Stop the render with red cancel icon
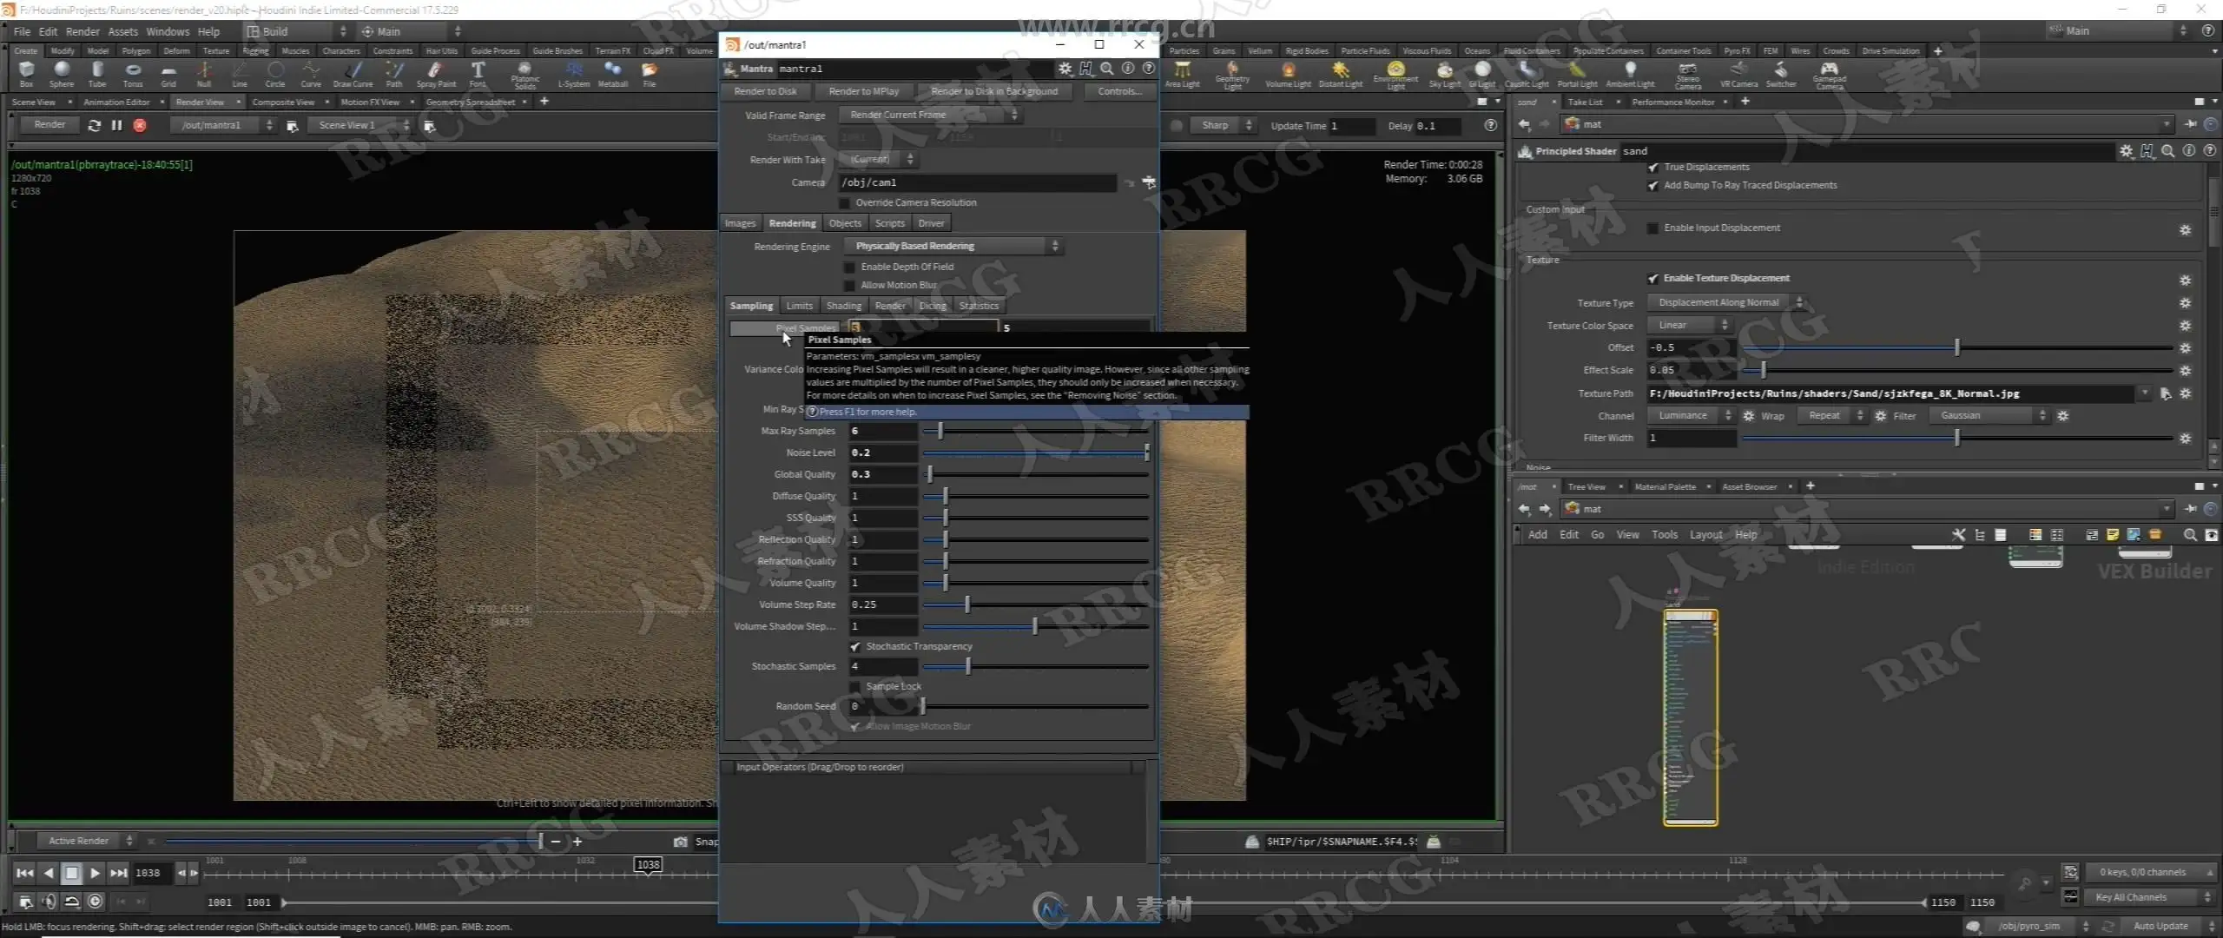This screenshot has width=2223, height=938. pos(140,125)
